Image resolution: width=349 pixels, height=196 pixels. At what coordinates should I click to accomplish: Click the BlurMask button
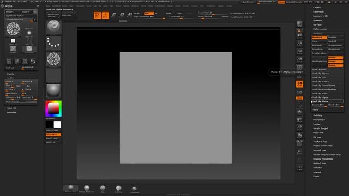320,45
